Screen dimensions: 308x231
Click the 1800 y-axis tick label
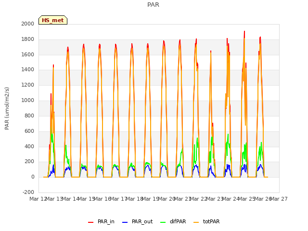click(x=28, y=39)
